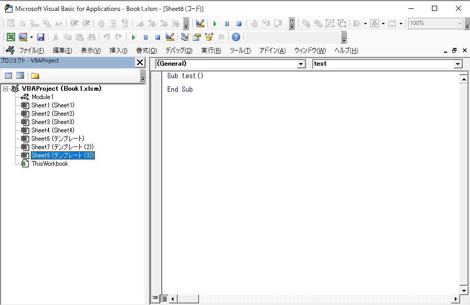Open Visual Basic Help question mark icon
The image size is (470, 305).
pyautogui.click(x=236, y=37)
